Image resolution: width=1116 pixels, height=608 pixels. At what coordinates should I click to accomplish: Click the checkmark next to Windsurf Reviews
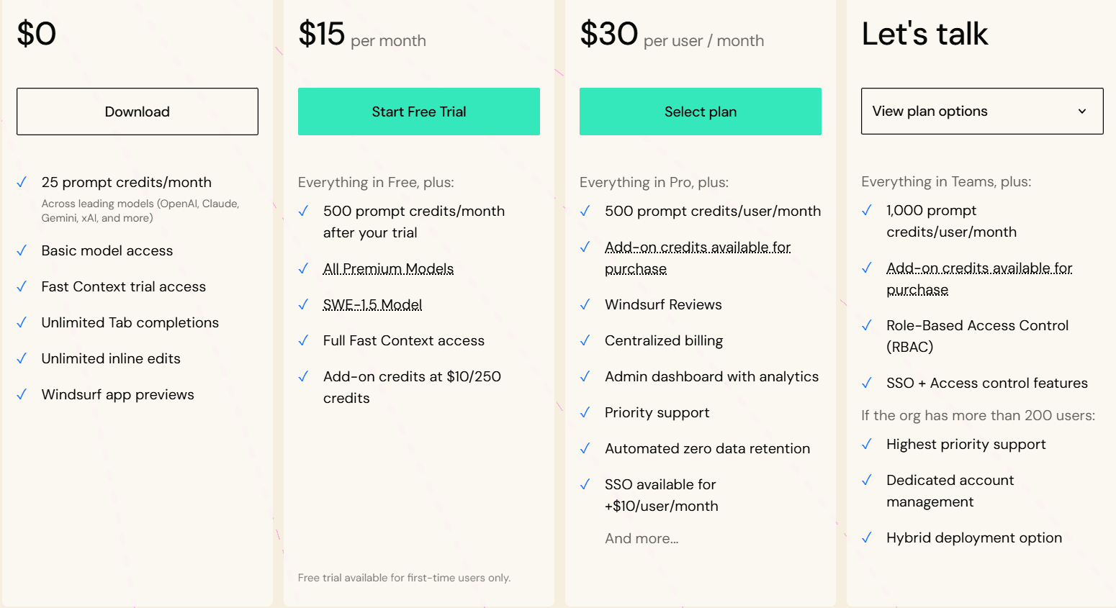585,305
